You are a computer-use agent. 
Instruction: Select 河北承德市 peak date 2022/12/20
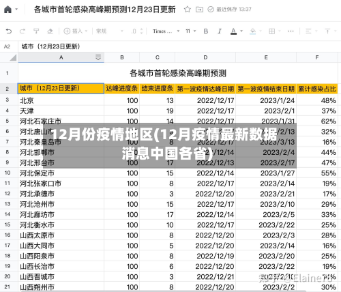click(x=205, y=194)
